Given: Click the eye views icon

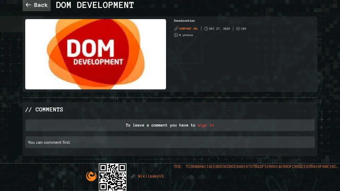Looking at the screenshot, I should click(x=238, y=29).
